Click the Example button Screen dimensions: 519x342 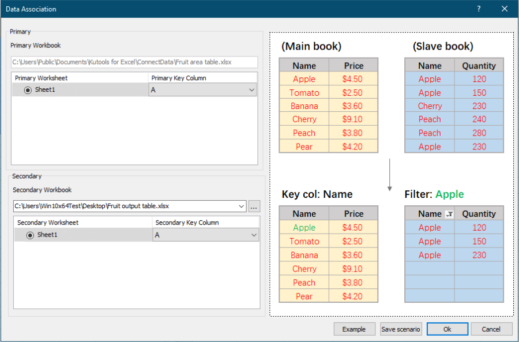pos(354,329)
